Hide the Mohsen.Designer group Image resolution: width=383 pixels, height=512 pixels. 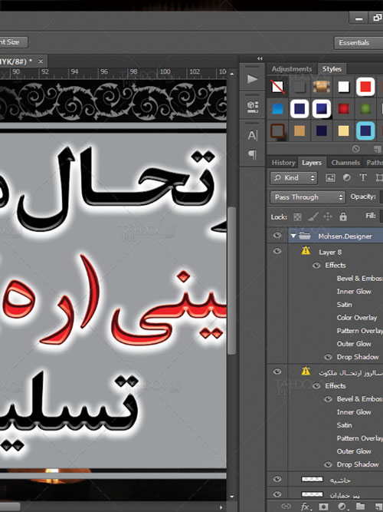click(277, 236)
